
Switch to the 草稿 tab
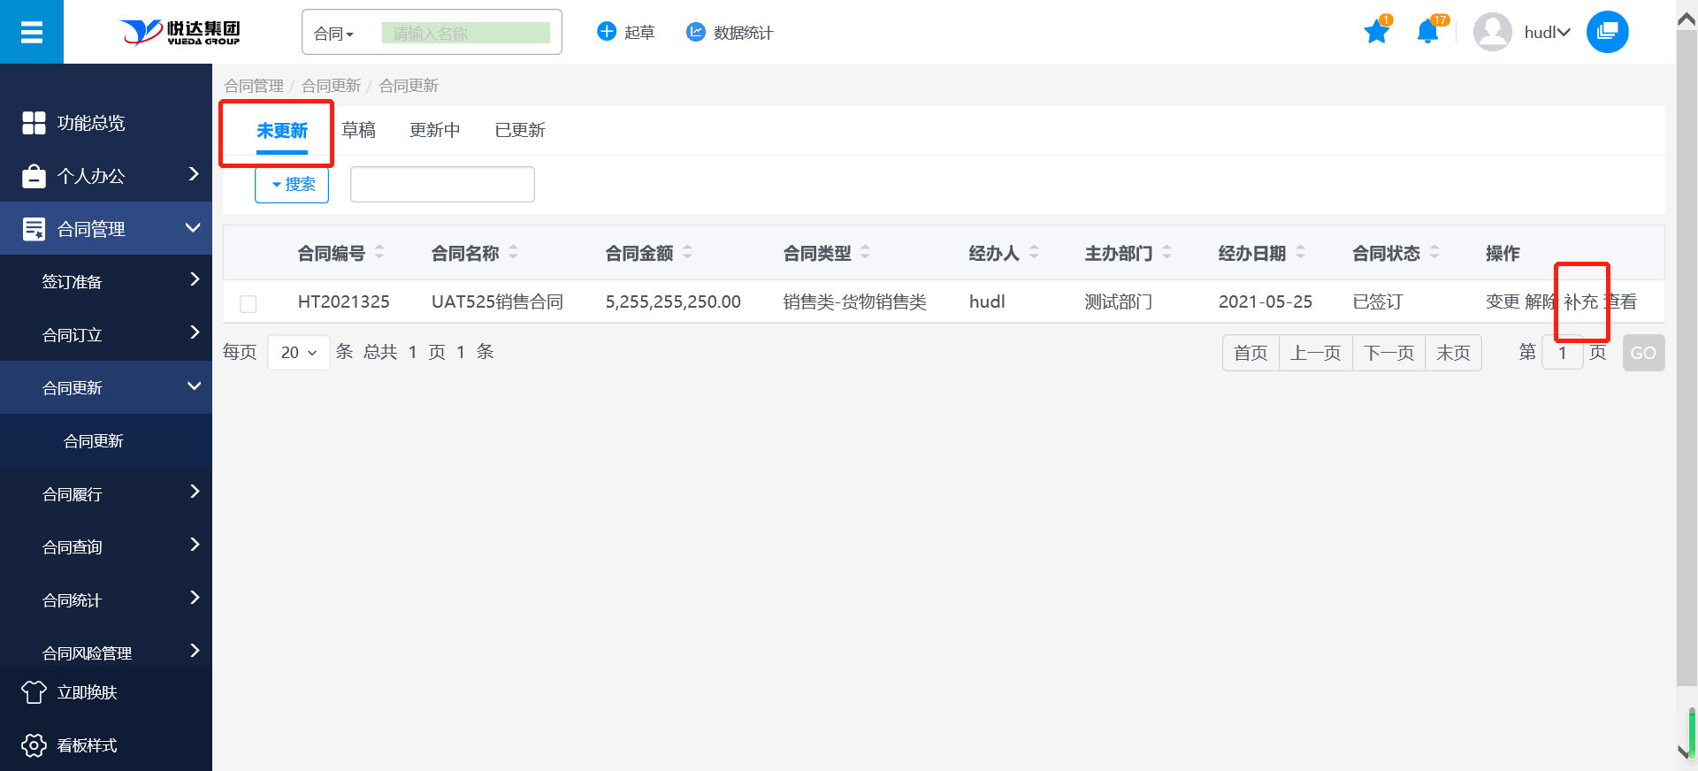click(358, 130)
